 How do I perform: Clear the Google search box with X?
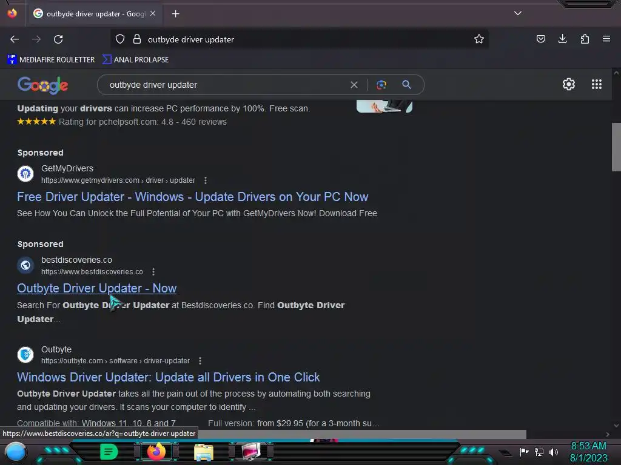354,85
